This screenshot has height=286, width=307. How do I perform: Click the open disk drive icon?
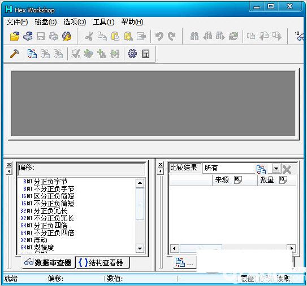(28, 36)
